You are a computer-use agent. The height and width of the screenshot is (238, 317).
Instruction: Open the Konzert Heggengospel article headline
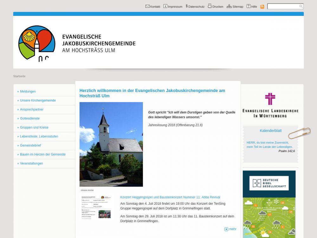170,197
